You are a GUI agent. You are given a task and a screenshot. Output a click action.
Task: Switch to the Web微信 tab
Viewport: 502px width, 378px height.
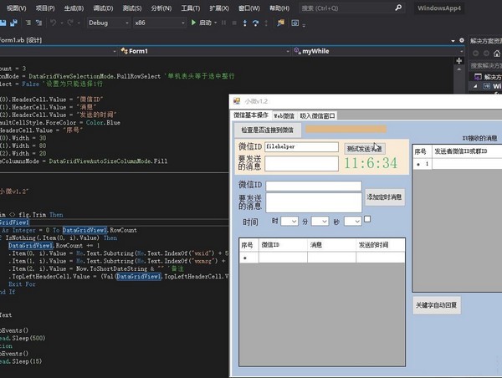[284, 115]
